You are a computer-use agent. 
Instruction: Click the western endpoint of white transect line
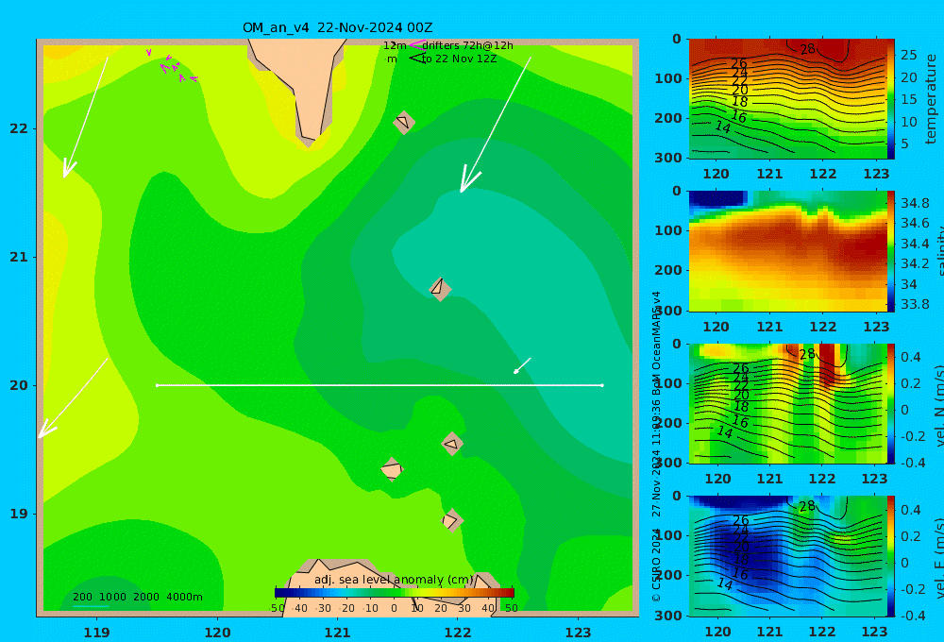[157, 385]
